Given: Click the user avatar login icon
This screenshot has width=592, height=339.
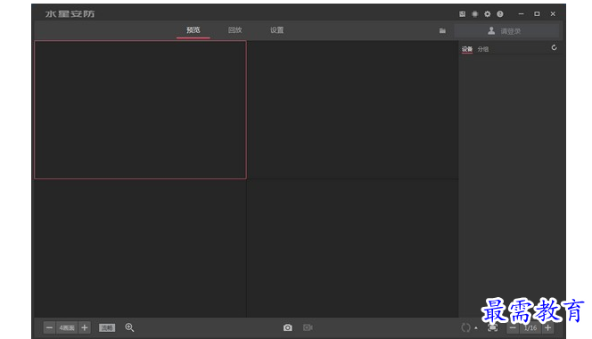Looking at the screenshot, I should tap(491, 30).
